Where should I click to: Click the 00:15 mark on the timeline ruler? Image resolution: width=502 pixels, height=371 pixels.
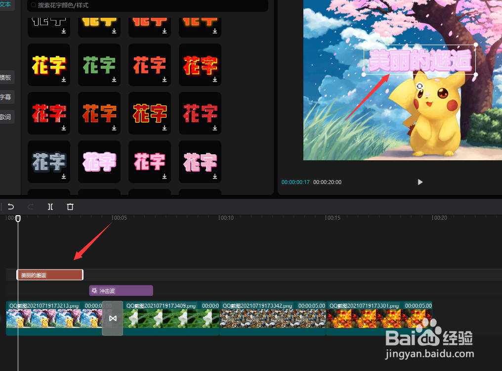pos(334,218)
